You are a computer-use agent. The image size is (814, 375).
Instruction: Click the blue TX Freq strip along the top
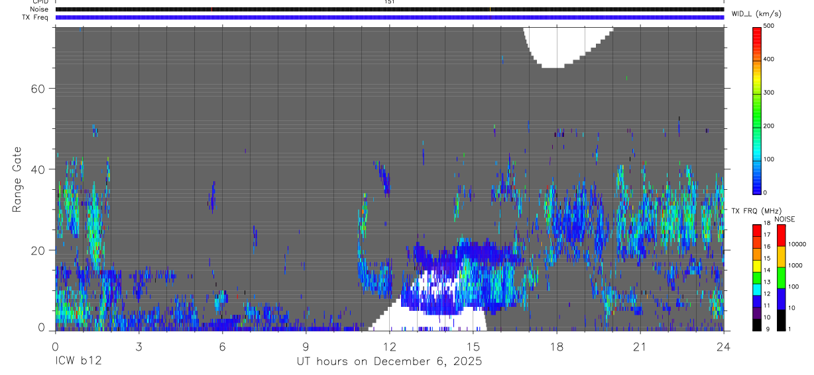pyautogui.click(x=389, y=17)
